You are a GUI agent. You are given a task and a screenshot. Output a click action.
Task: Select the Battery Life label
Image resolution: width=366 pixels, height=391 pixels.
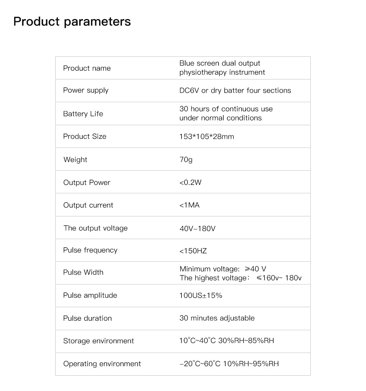83,114
